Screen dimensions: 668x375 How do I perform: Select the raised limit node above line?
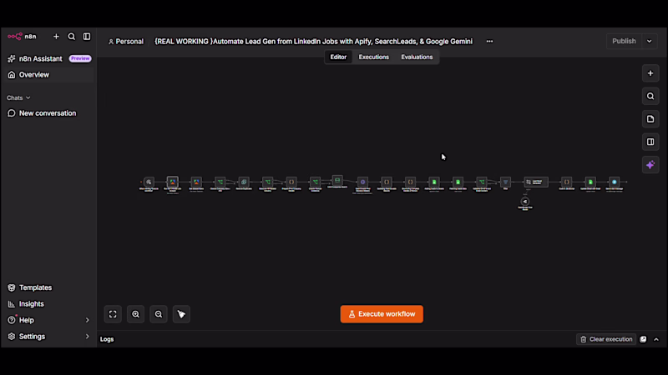pos(337,180)
